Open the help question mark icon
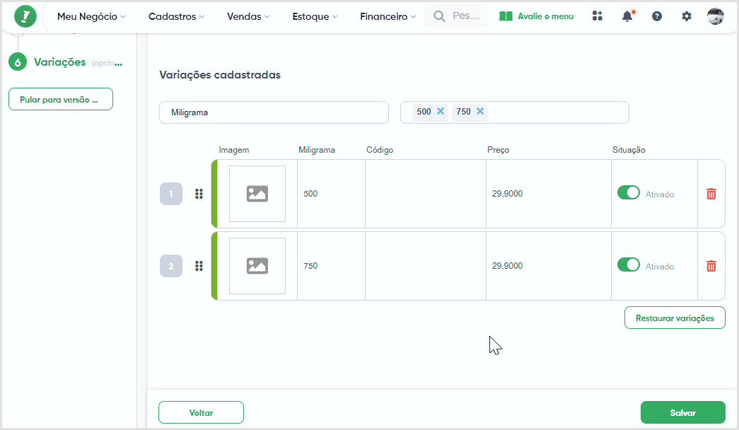 tap(656, 16)
